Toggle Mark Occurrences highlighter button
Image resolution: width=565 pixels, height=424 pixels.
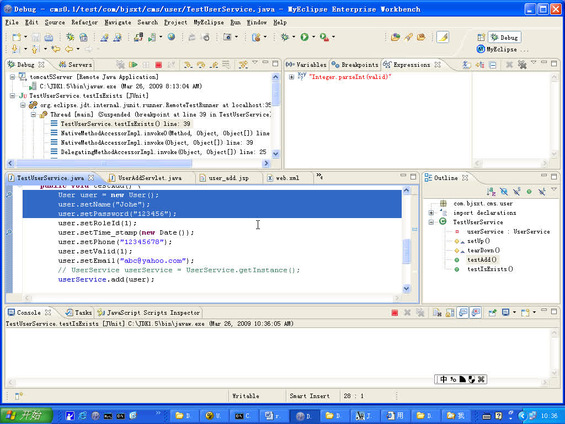tap(443, 37)
